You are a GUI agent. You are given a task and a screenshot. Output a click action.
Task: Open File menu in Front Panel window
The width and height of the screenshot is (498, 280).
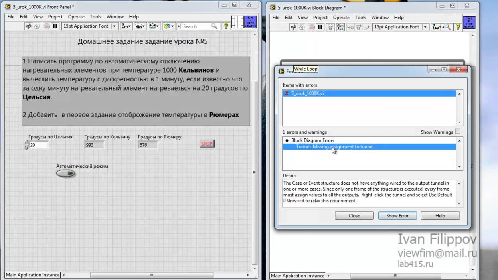(x=11, y=17)
